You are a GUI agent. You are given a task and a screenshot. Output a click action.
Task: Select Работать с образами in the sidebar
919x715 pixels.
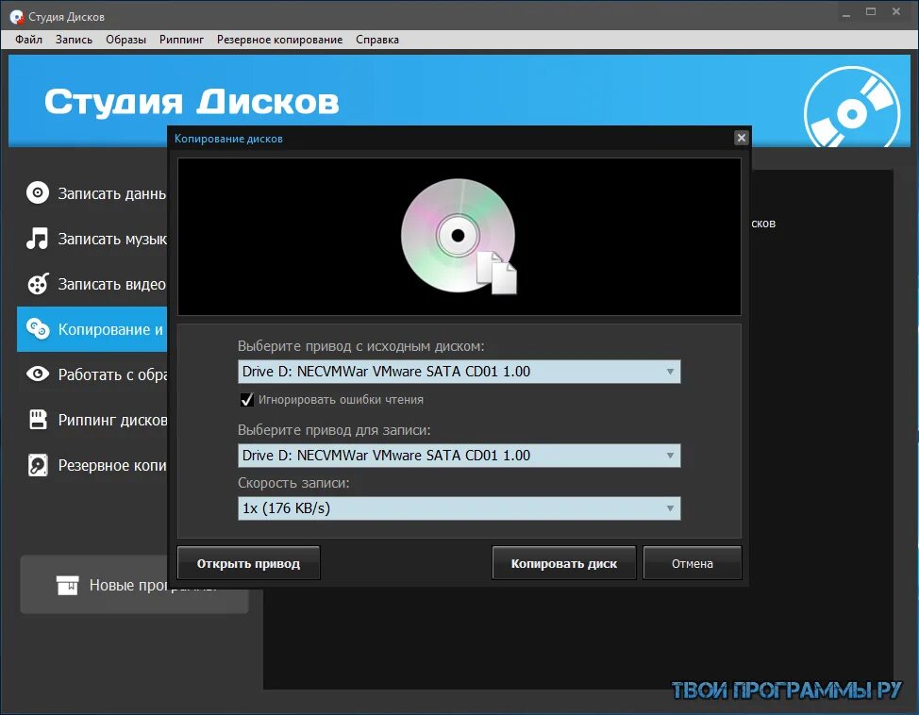click(92, 374)
